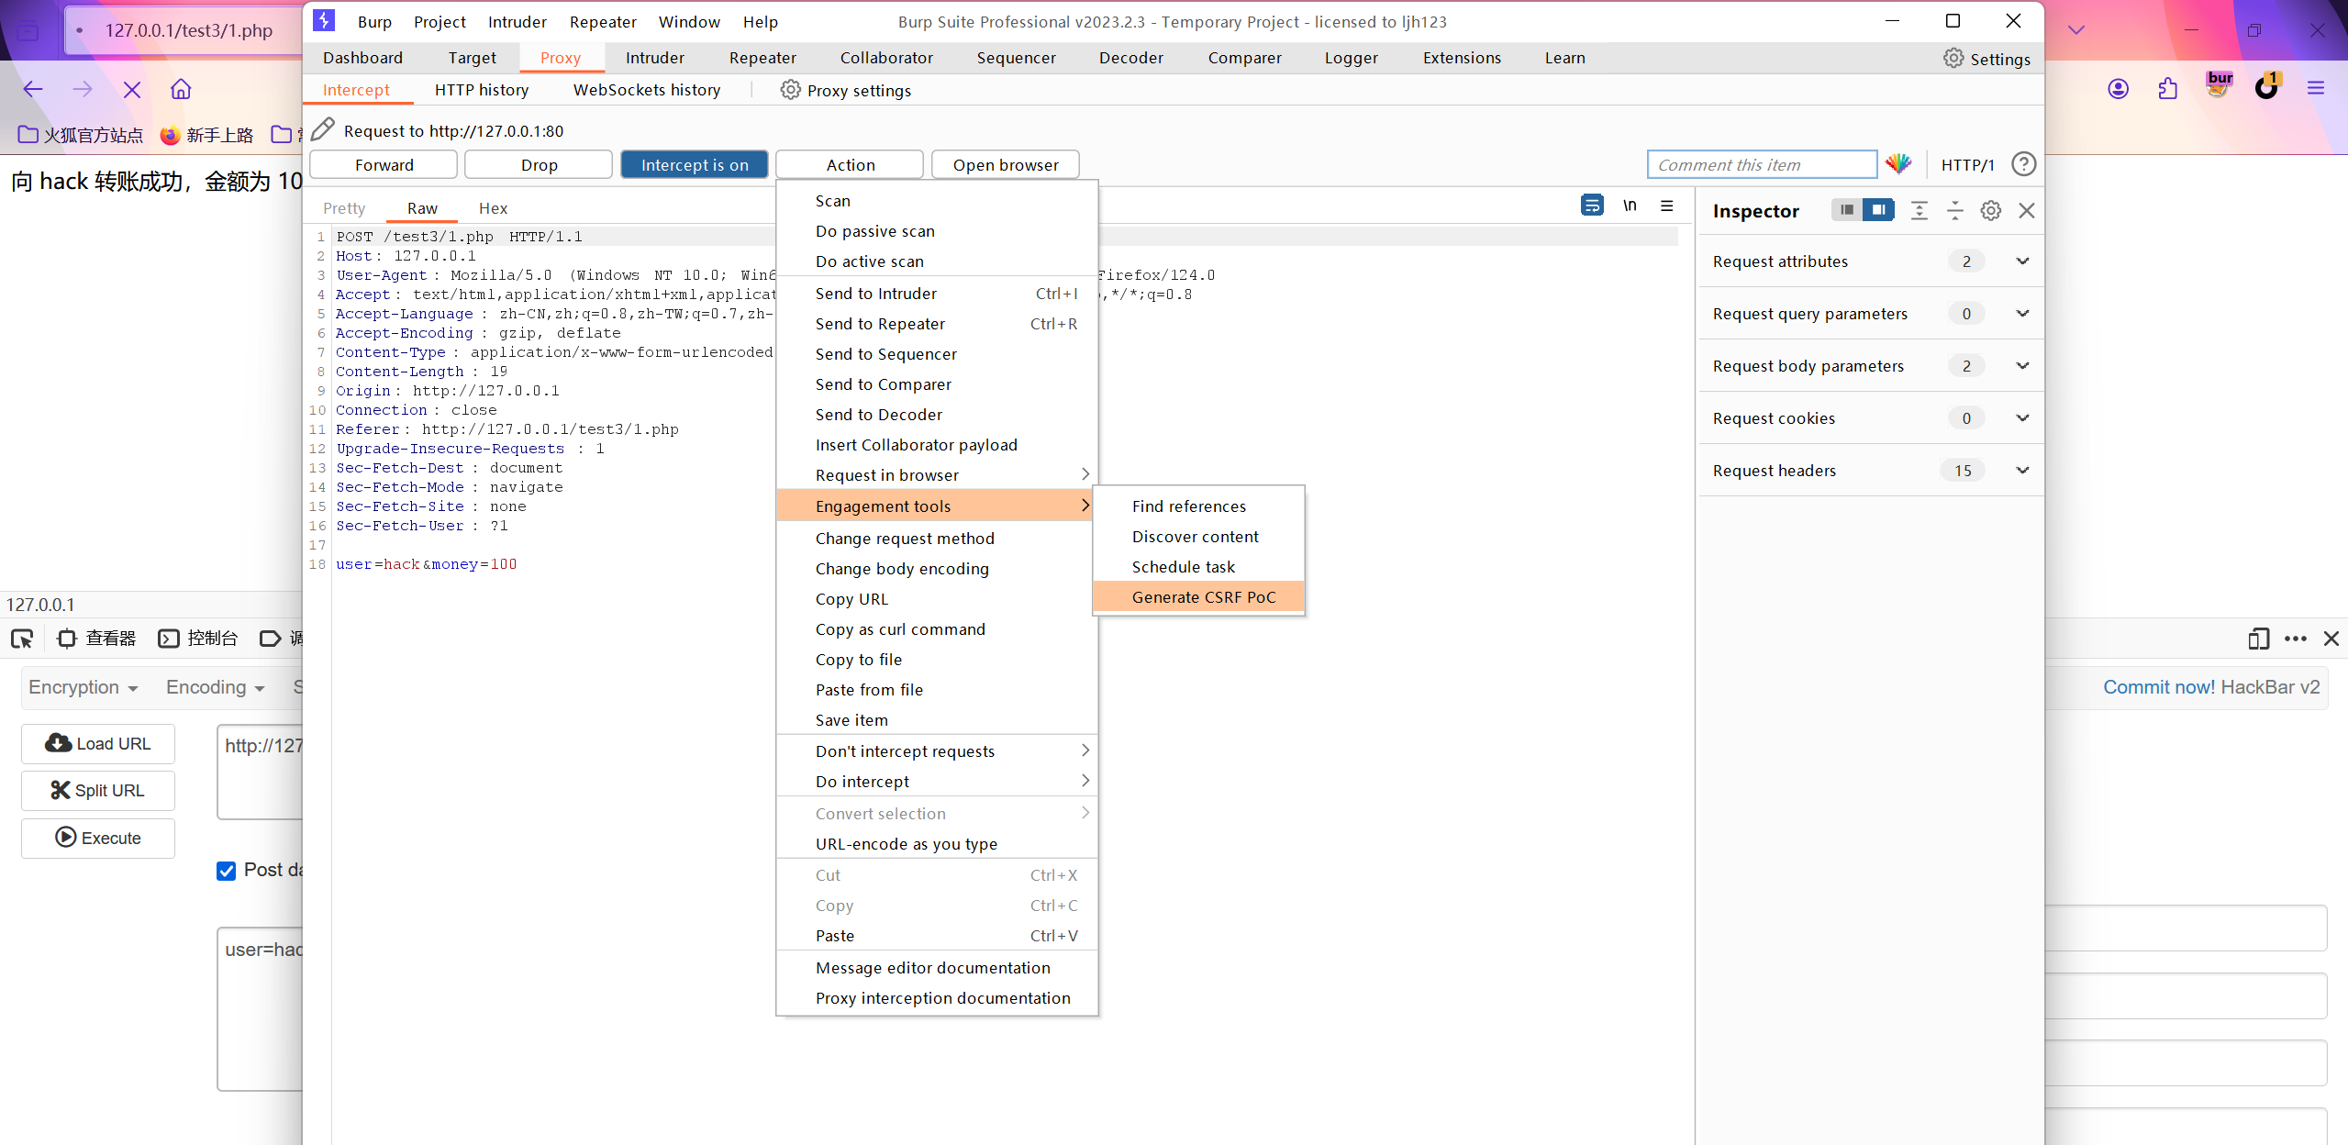Click the comment field pencil icon
The image size is (2348, 1145).
click(x=324, y=130)
